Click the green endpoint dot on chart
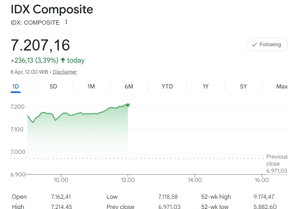 128,105
